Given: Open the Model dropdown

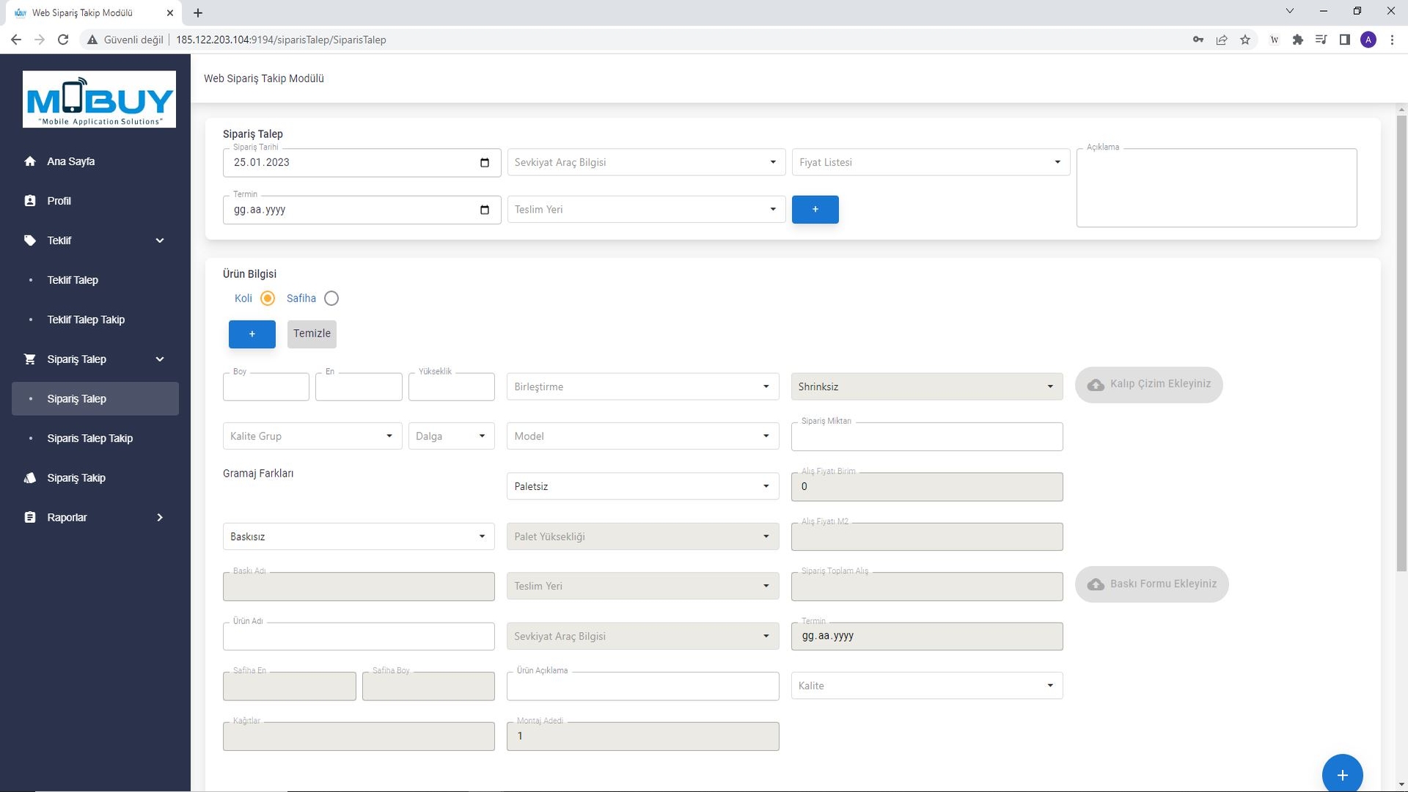Looking at the screenshot, I should (x=642, y=436).
